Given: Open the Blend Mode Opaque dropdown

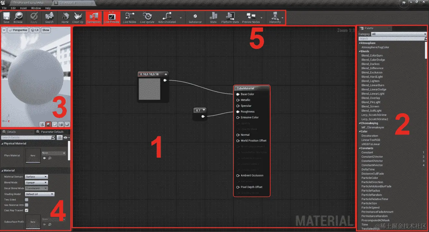Looking at the screenshot, I should 36,182.
